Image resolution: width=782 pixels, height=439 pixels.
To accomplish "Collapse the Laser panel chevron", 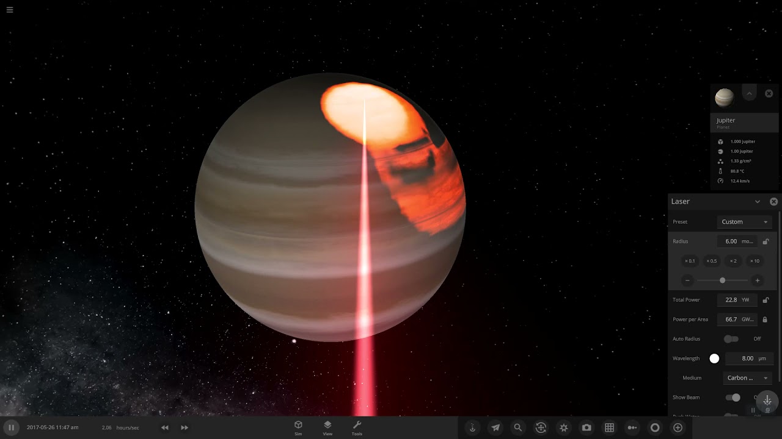I will click(758, 202).
